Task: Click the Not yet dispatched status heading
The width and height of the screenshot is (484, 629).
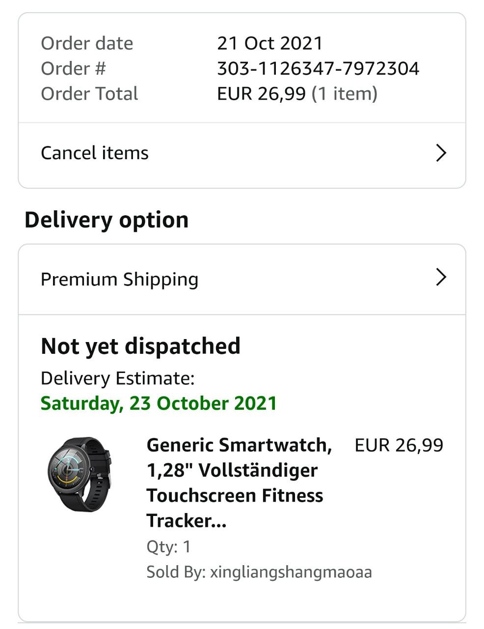Action: click(x=140, y=346)
